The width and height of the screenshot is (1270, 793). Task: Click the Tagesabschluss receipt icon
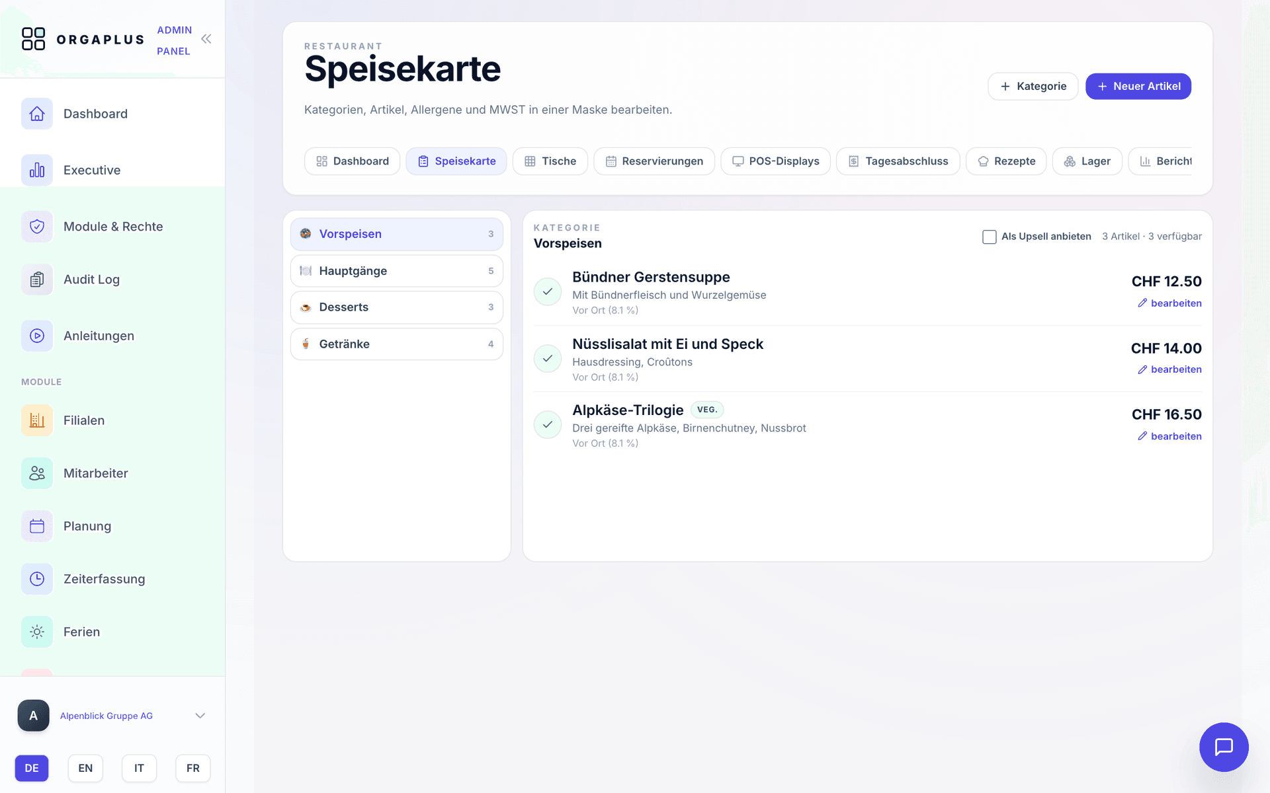[854, 161]
